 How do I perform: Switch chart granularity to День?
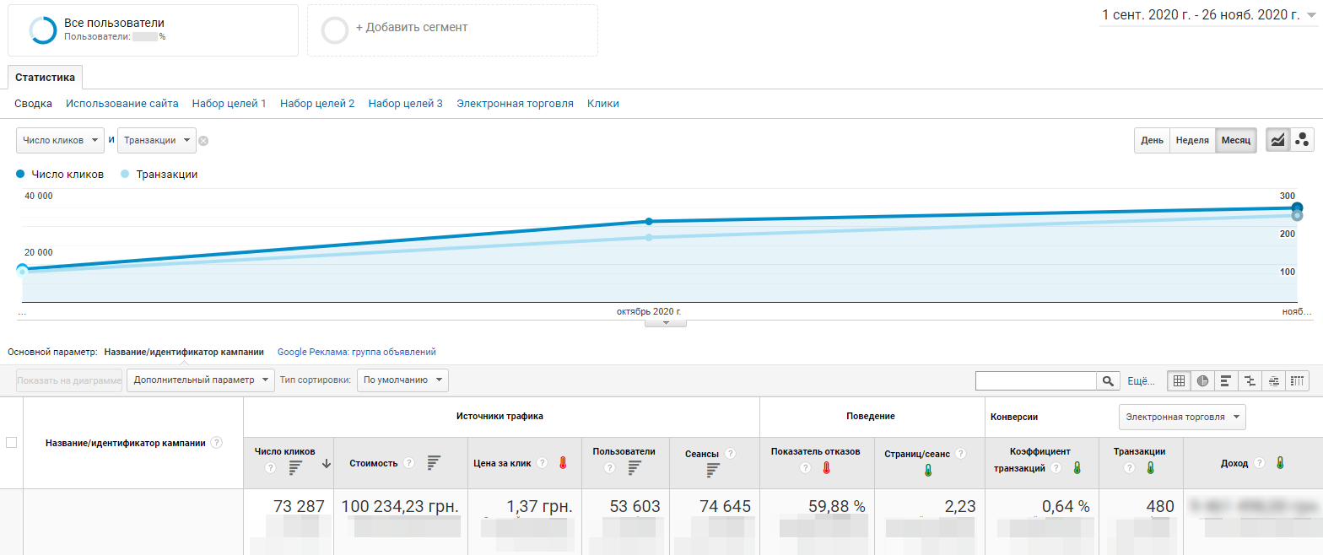point(1152,140)
